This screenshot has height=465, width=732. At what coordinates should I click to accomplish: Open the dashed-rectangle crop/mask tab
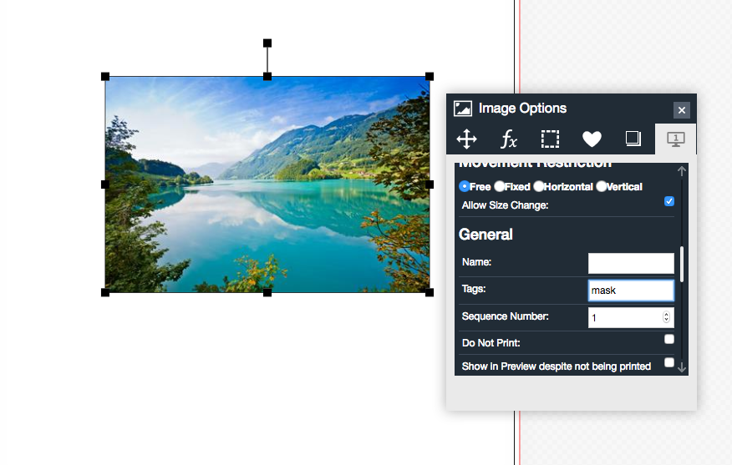[550, 139]
